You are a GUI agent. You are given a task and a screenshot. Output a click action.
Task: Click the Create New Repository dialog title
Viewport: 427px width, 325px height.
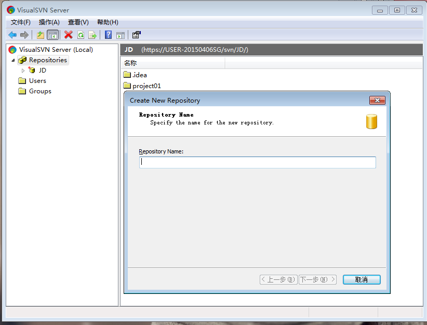coord(165,100)
